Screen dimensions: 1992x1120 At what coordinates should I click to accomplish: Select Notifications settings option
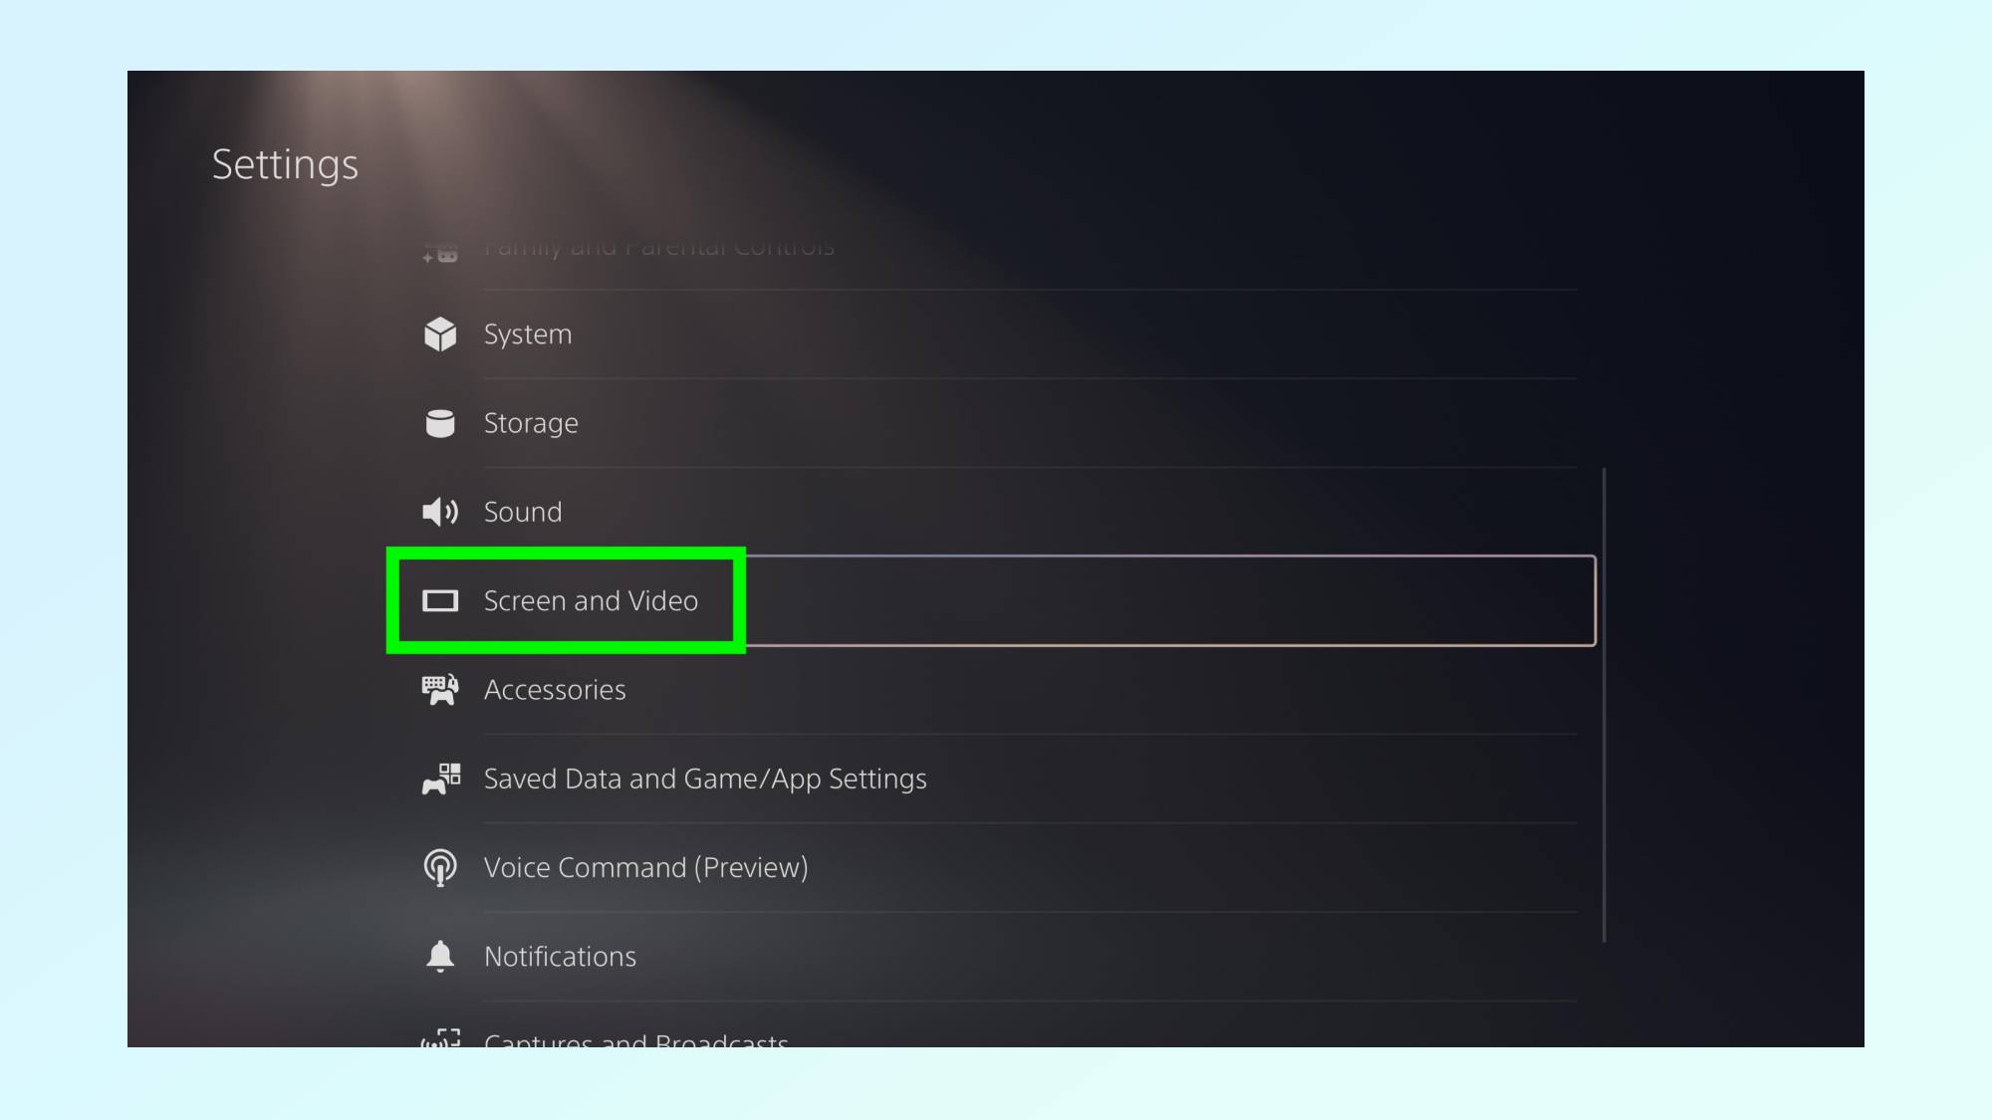560,955
